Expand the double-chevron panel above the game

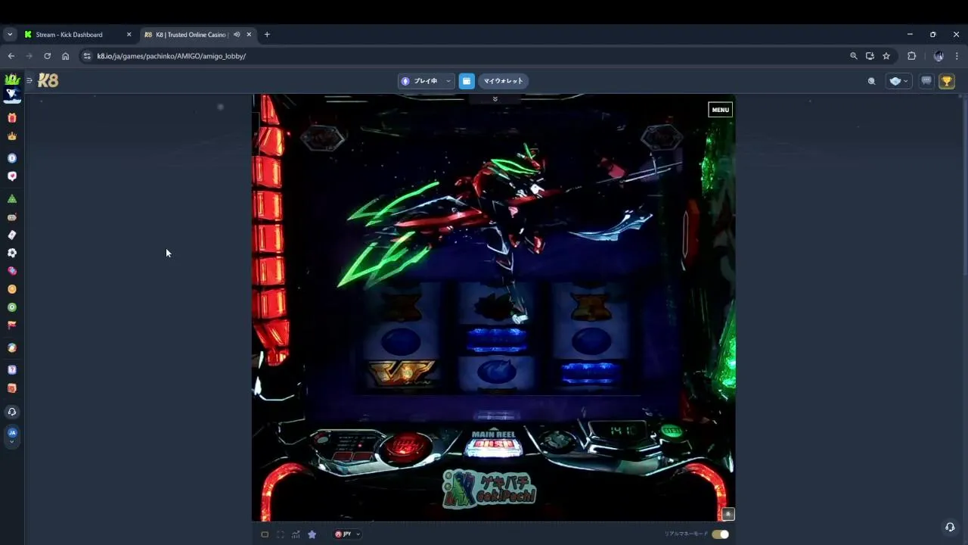495,99
